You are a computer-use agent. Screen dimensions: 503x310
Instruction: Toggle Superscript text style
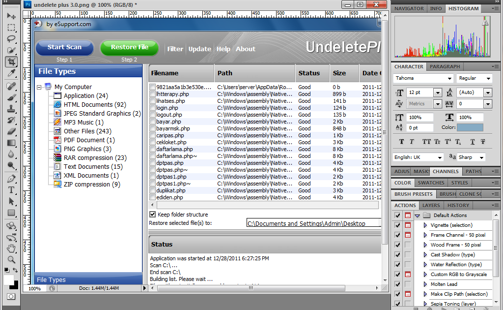click(x=448, y=142)
